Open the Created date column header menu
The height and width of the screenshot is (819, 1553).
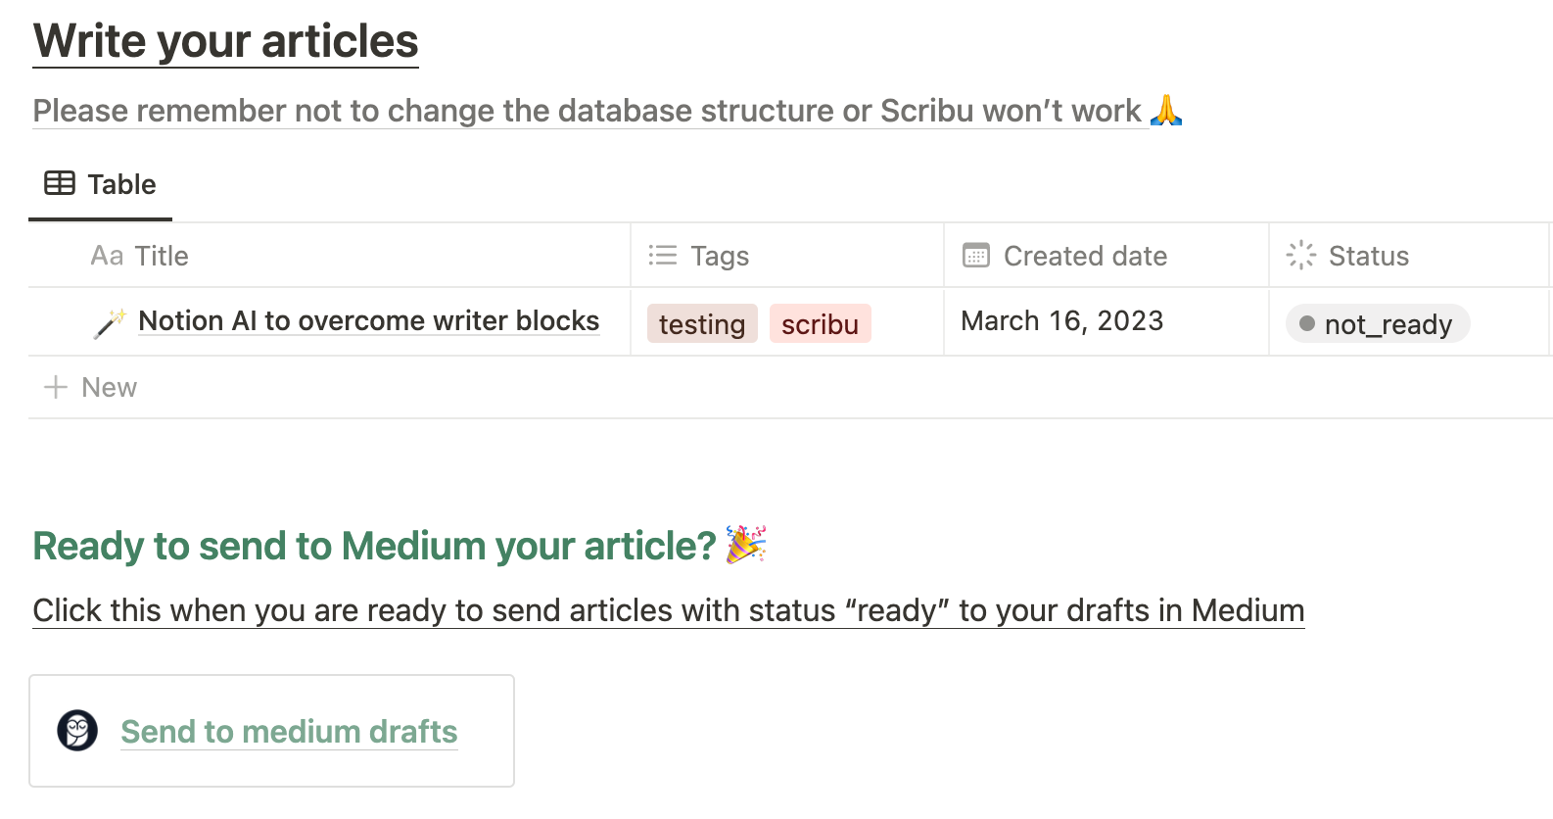(x=1085, y=256)
